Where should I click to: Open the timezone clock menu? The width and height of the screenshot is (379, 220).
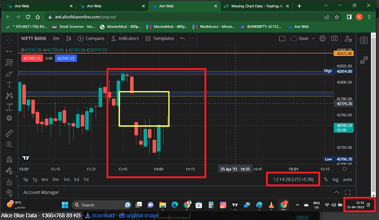(x=293, y=179)
